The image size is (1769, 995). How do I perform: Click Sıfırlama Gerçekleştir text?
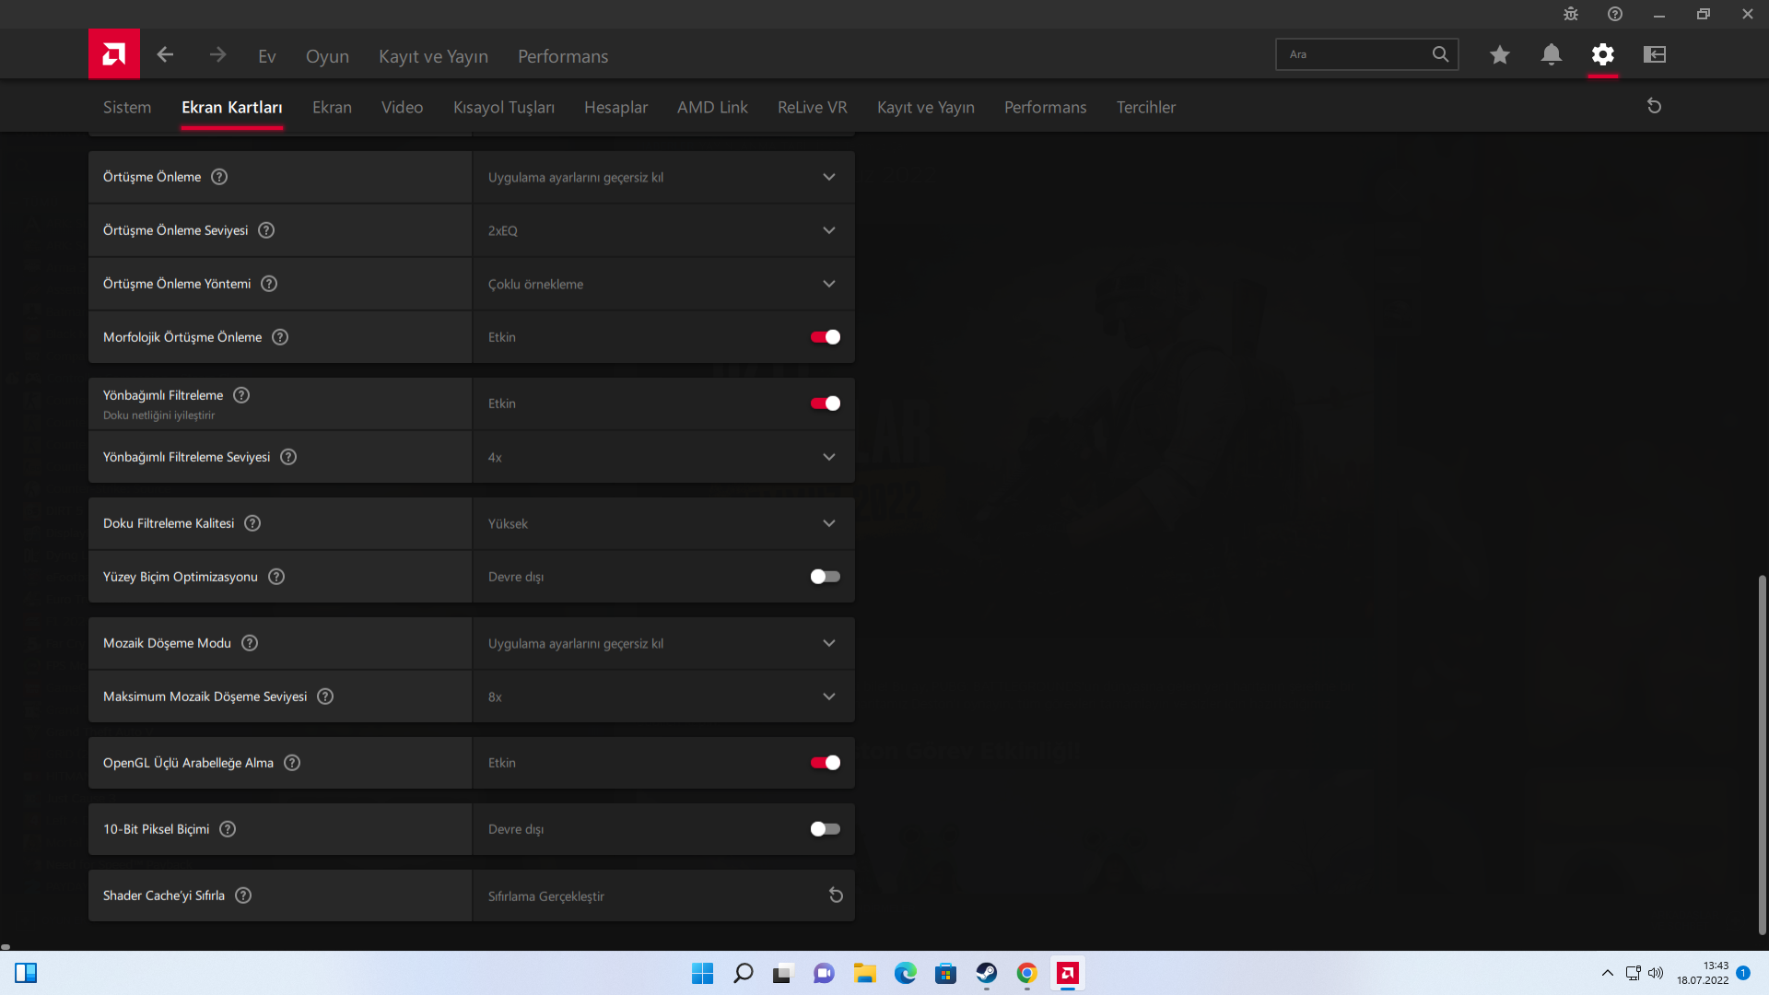pyautogui.click(x=545, y=896)
